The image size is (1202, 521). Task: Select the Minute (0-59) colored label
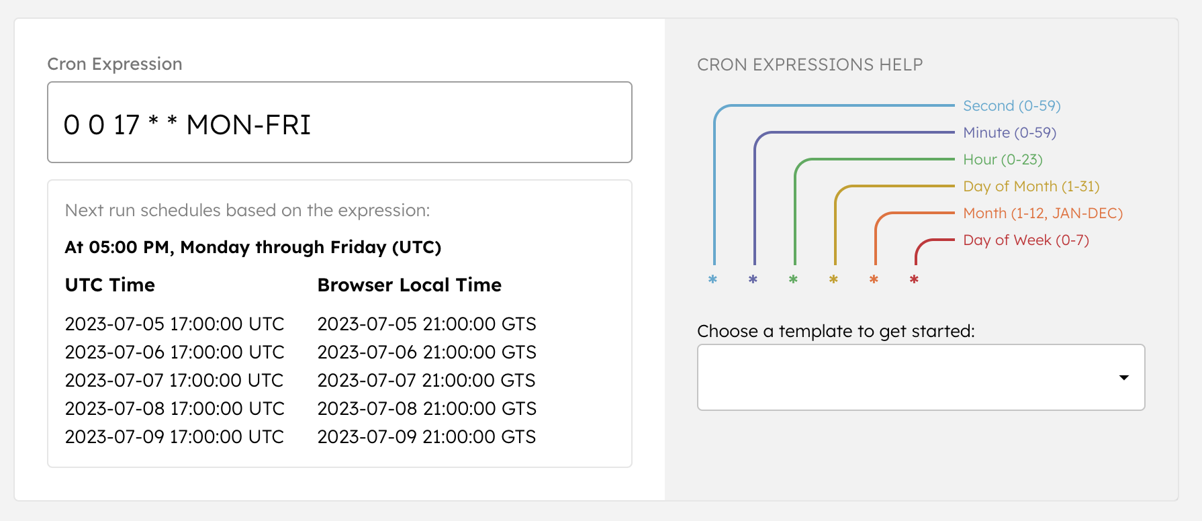pos(1009,132)
